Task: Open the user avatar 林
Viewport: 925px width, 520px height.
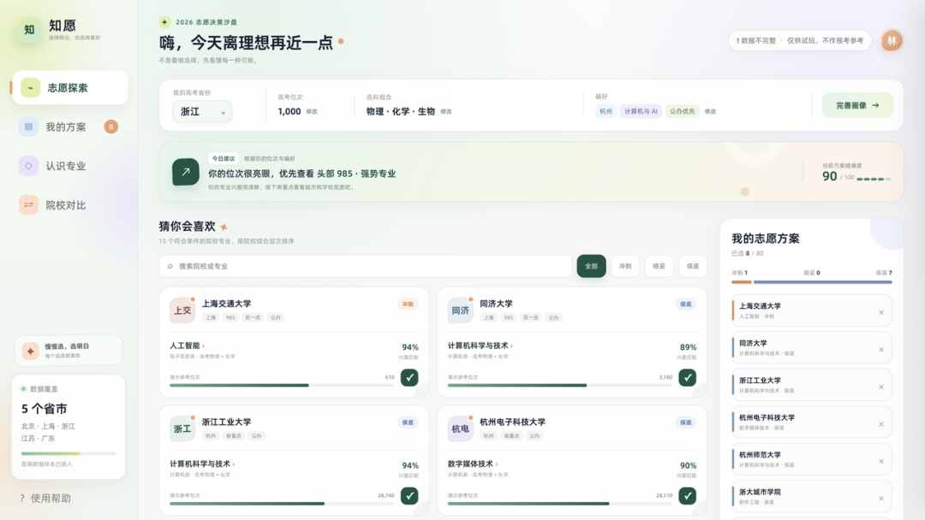Action: click(x=892, y=41)
